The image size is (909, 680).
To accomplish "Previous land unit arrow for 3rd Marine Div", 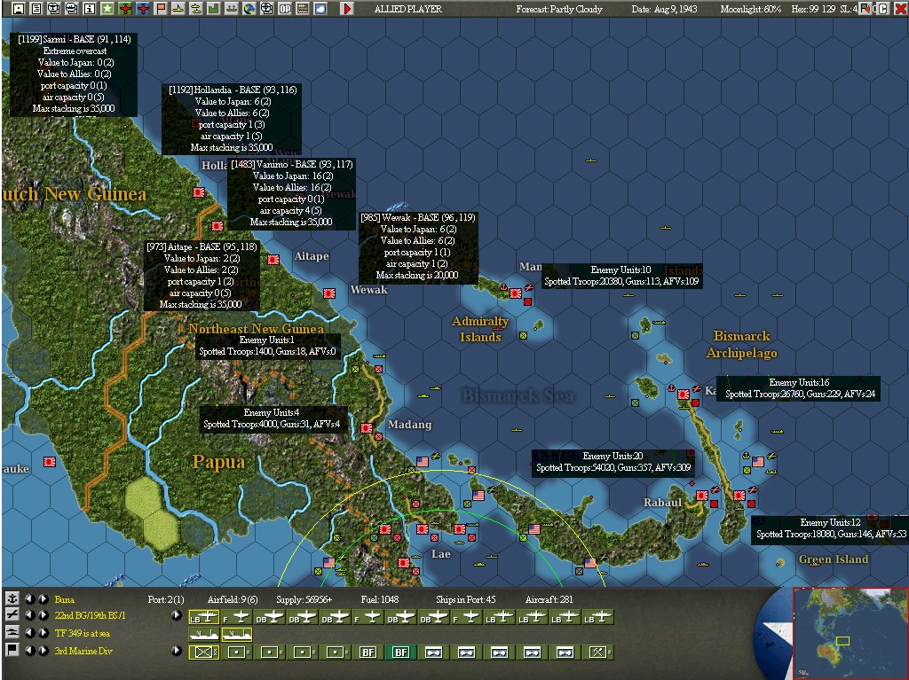I will coord(29,650).
